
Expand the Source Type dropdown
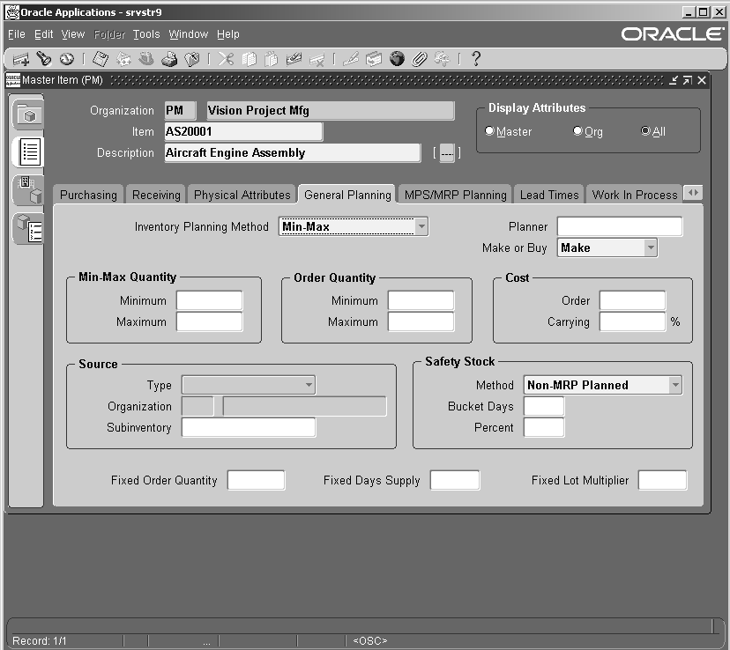pyautogui.click(x=309, y=385)
